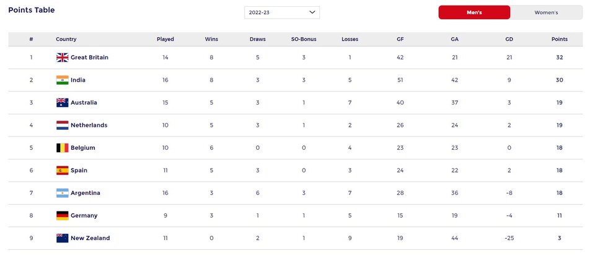Select the New Zealand row name
The height and width of the screenshot is (261, 595).
click(90, 238)
